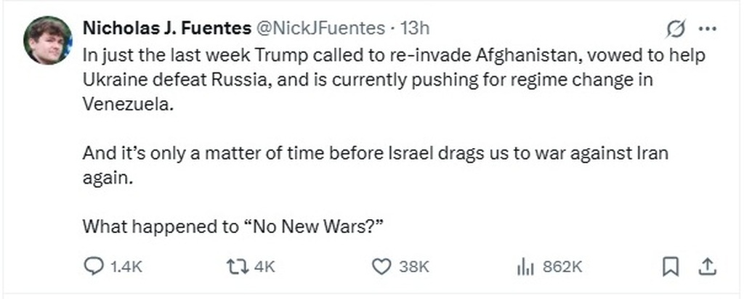Open the three-dot more options menu
Image resolution: width=744 pixels, height=299 pixels.
click(707, 29)
